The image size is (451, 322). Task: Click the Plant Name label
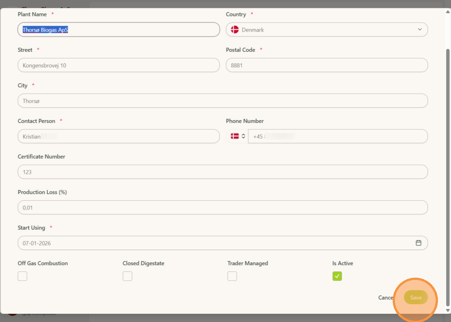coord(32,14)
